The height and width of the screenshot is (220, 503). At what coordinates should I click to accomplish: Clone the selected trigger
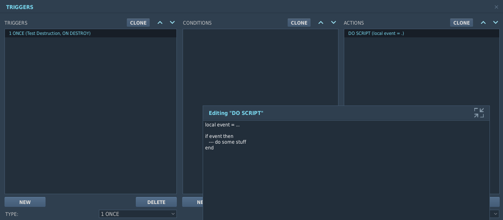[x=138, y=23]
